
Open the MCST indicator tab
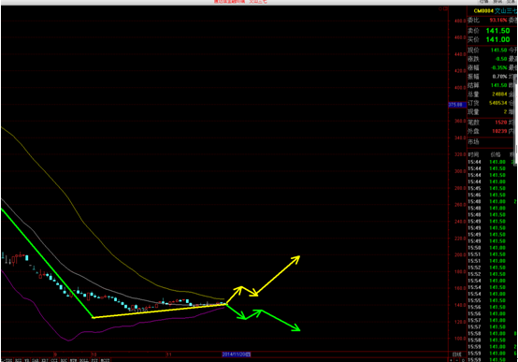pyautogui.click(x=106, y=360)
